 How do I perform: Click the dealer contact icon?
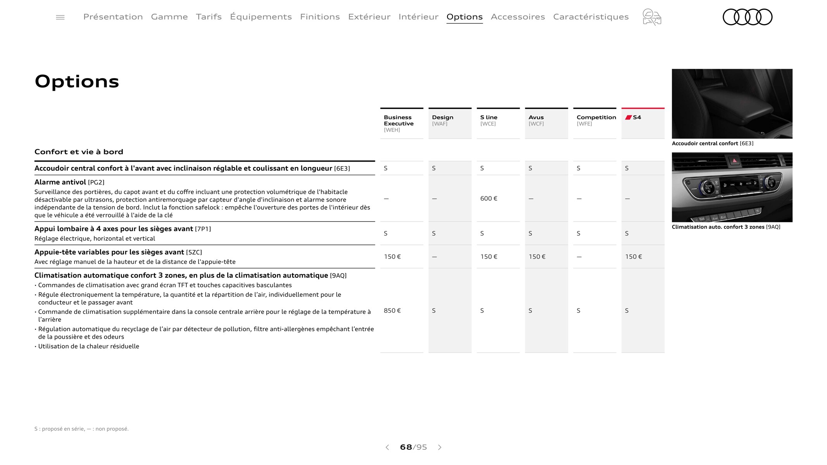click(652, 17)
